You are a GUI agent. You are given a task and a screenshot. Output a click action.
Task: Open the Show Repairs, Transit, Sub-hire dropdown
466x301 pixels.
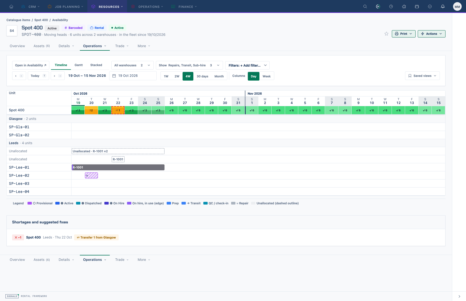pos(189,65)
